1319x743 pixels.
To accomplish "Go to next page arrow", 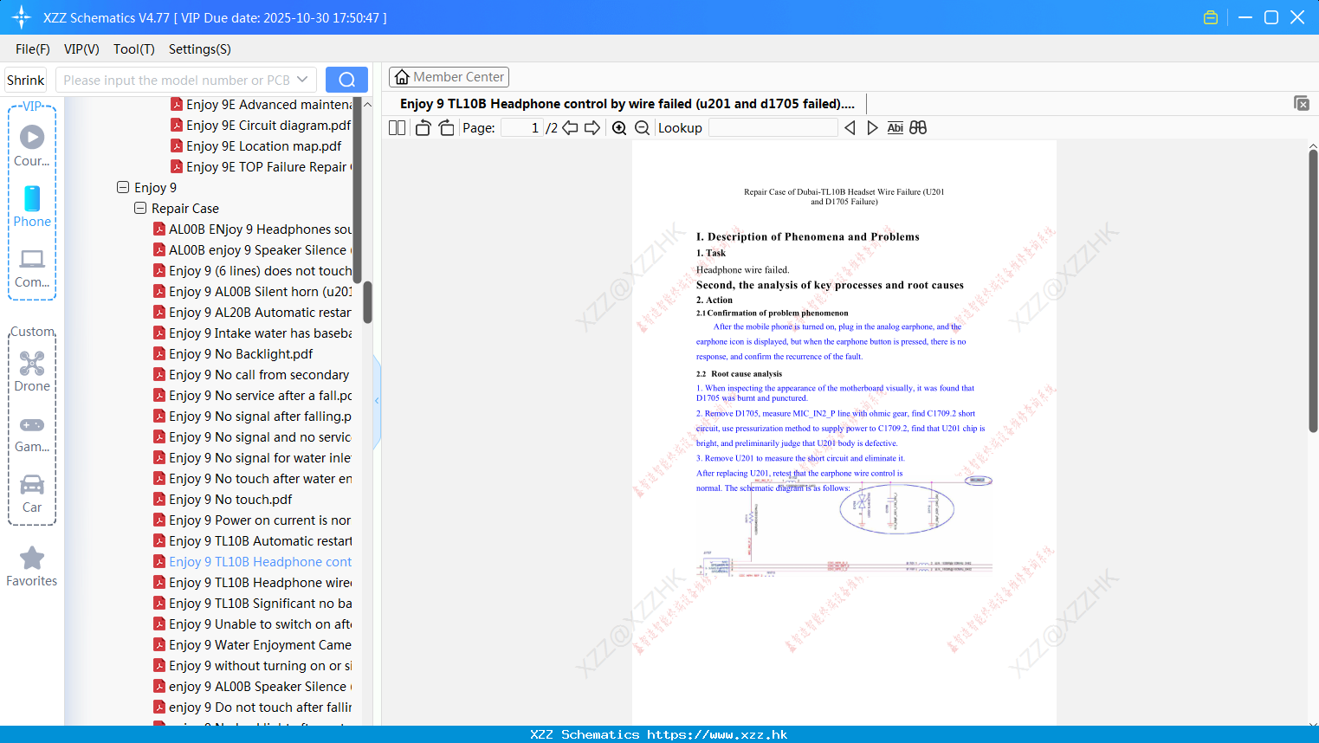I will coord(592,127).
